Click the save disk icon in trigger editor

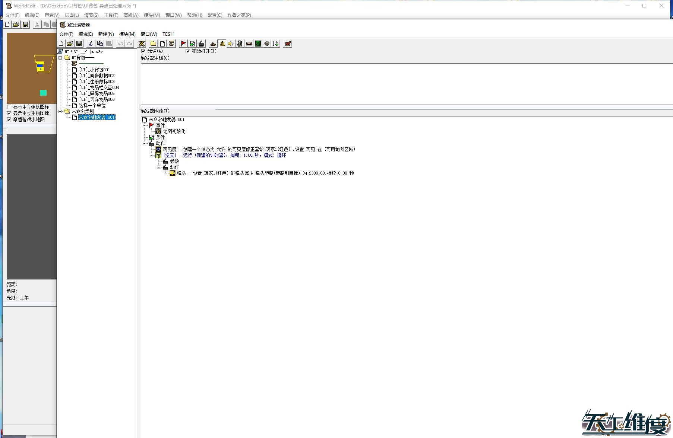[x=79, y=44]
